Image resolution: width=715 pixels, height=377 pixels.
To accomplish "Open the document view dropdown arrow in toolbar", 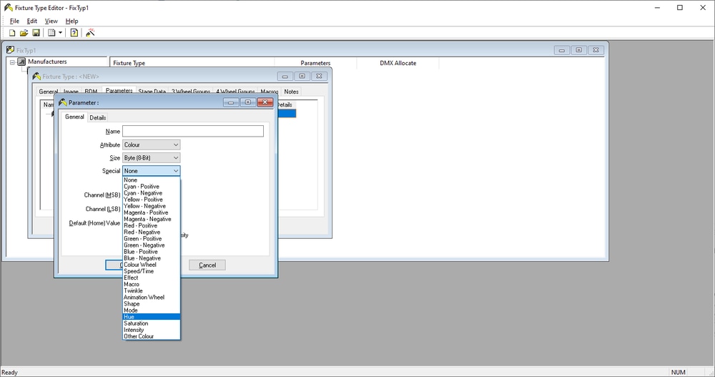I will (x=61, y=33).
